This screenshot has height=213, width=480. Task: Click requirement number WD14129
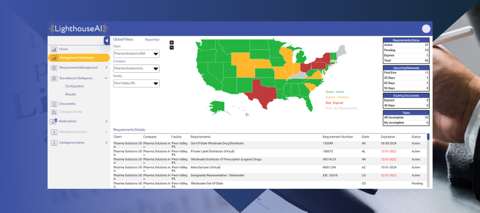(x=329, y=159)
